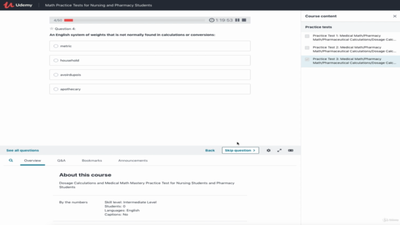Check the Practice Test 1 checkbox
400x225 pixels.
[307, 36]
